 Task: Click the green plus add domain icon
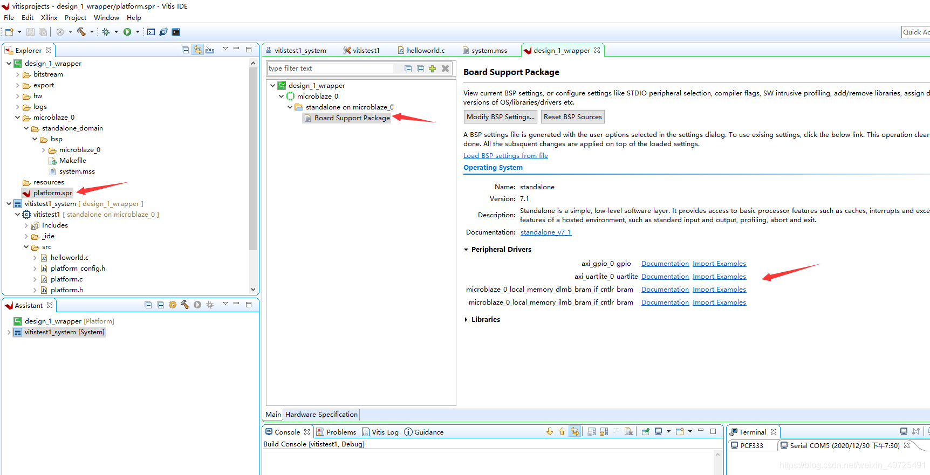coord(432,68)
